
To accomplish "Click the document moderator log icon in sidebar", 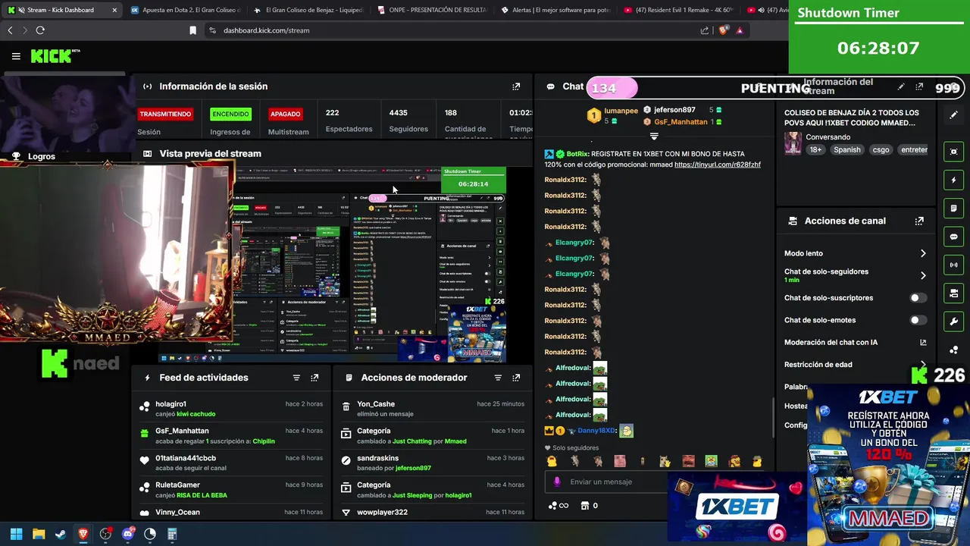I will (x=954, y=209).
